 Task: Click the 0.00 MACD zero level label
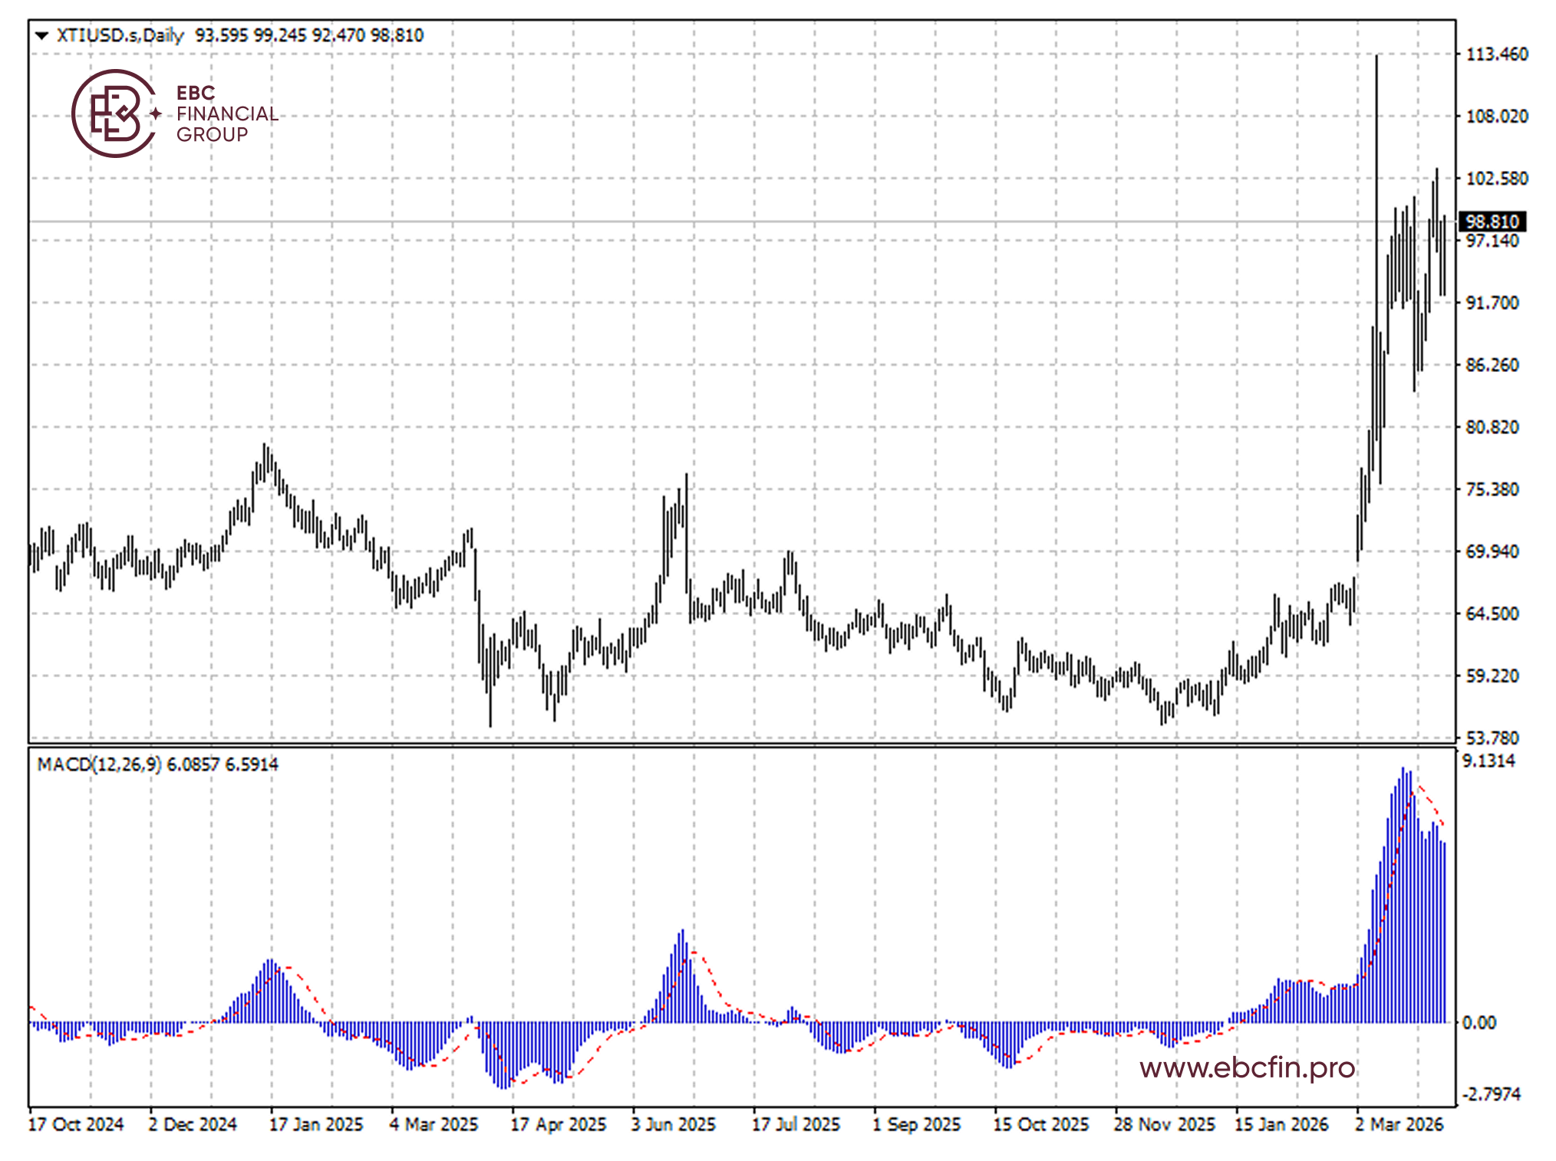[1479, 1023]
